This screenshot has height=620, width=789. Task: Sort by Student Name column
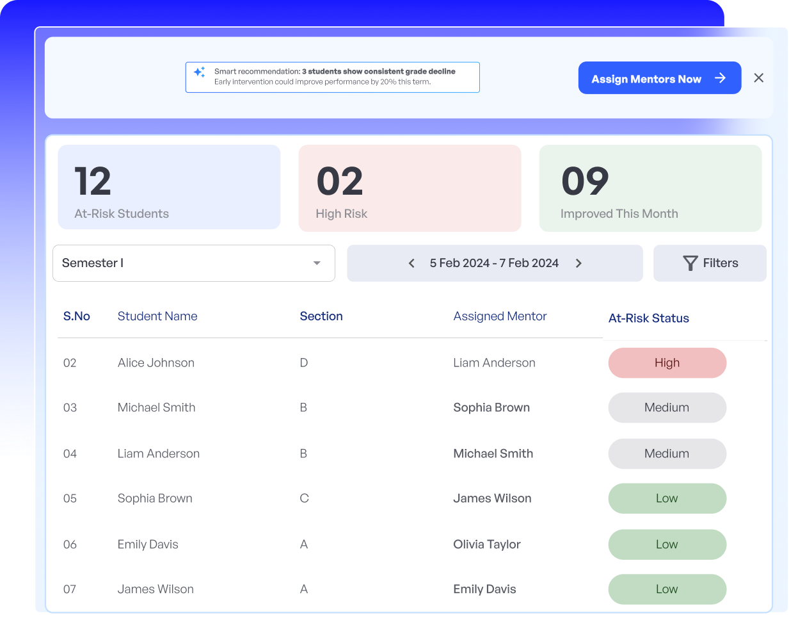157,316
